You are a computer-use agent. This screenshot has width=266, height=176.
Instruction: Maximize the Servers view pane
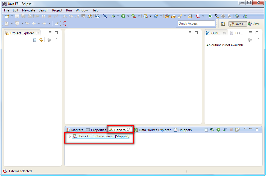click(257, 130)
